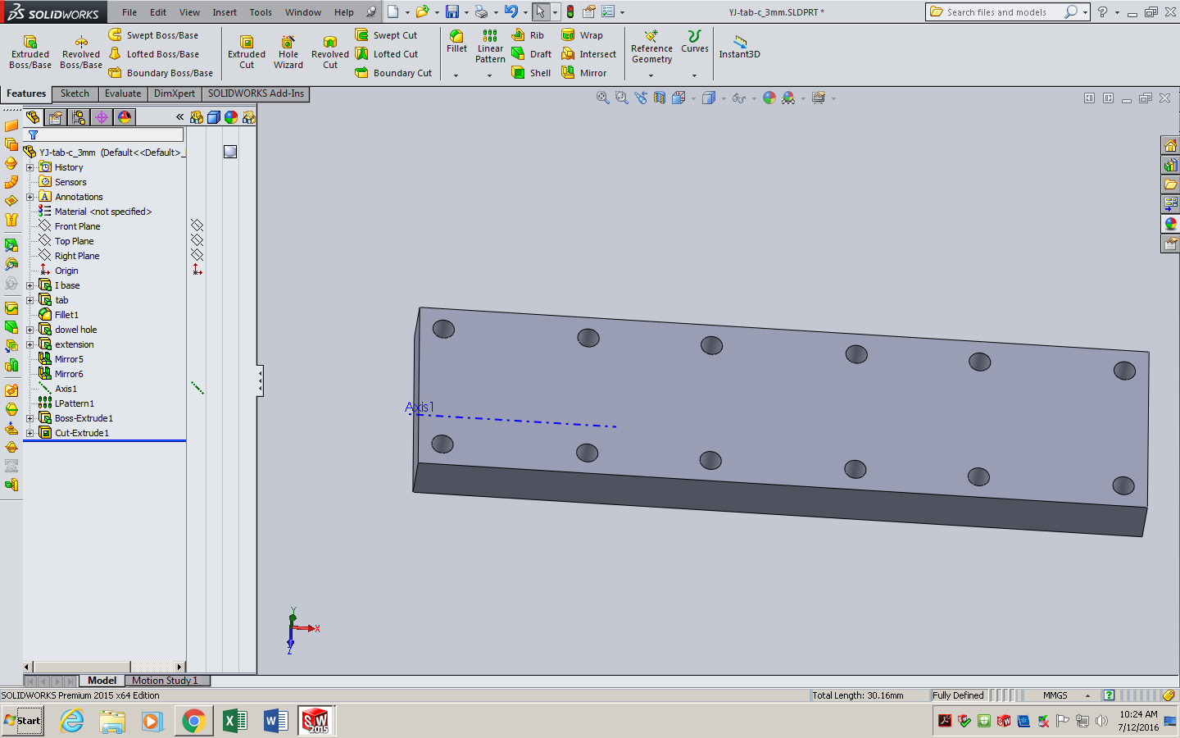Viewport: 1180px width, 738px height.
Task: Switch to the Evaluate tab
Action: coord(123,93)
